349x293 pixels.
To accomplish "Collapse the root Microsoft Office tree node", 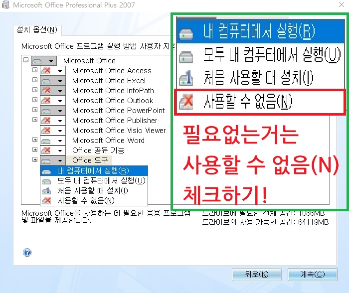I will point(26,60).
